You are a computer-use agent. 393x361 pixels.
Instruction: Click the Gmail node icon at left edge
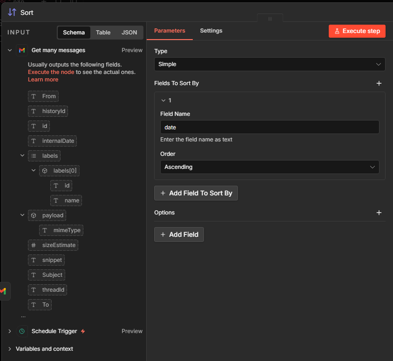pos(3,291)
